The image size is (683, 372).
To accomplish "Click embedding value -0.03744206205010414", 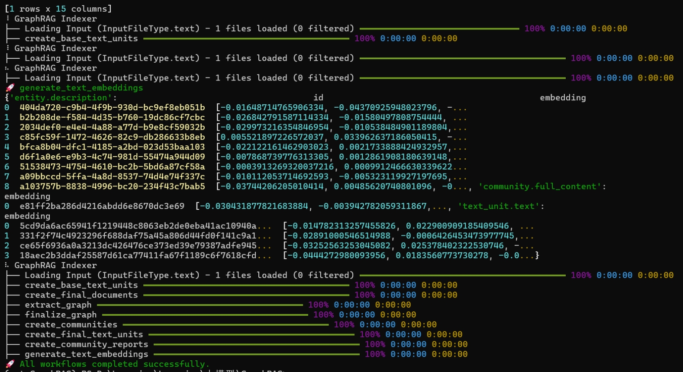I will tap(272, 186).
